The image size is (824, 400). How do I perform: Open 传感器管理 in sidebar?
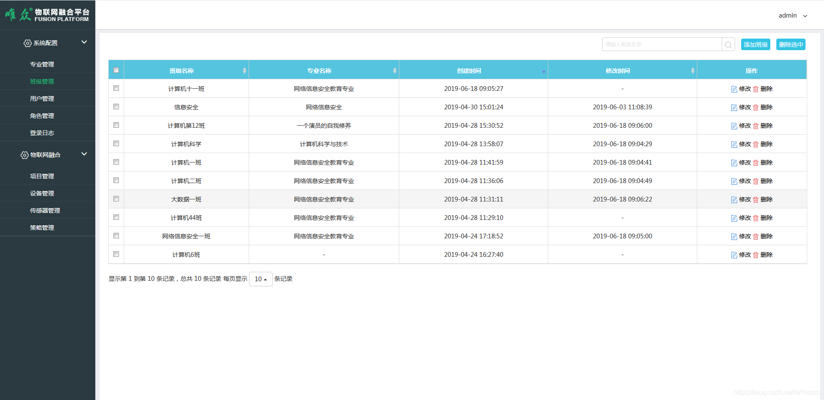[x=45, y=211]
